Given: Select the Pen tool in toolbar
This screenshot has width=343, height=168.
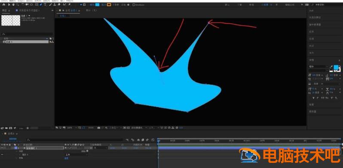Looking at the screenshot, I should tap(41, 5).
